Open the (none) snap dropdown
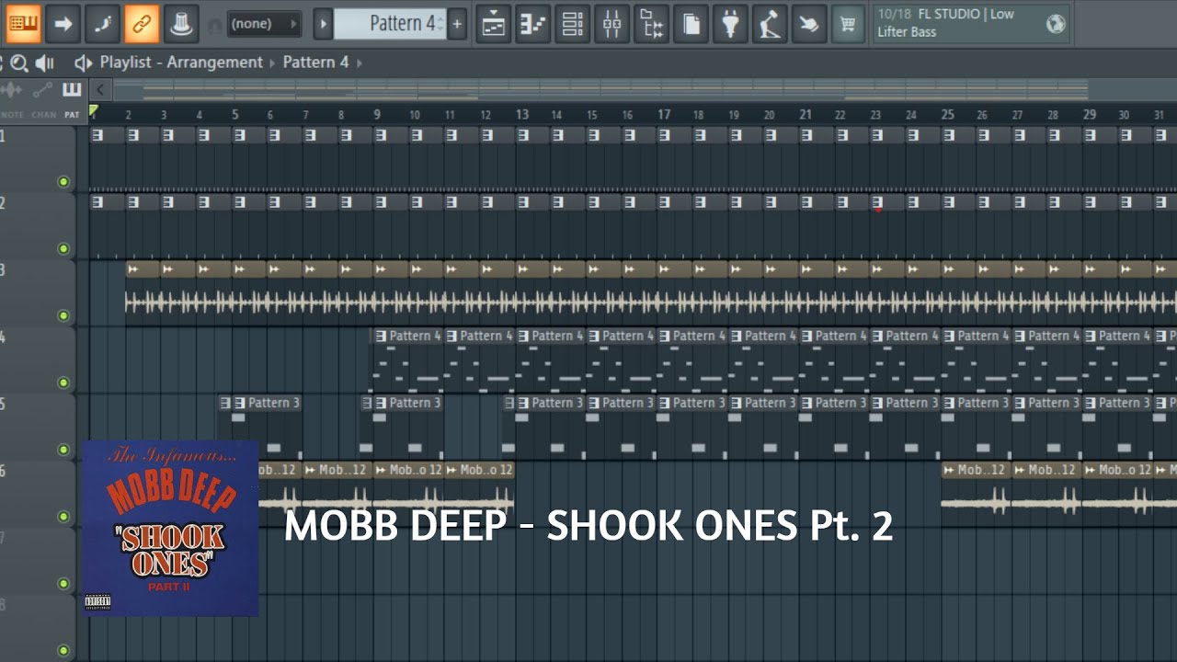Viewport: 1177px width, 662px height. [x=264, y=23]
